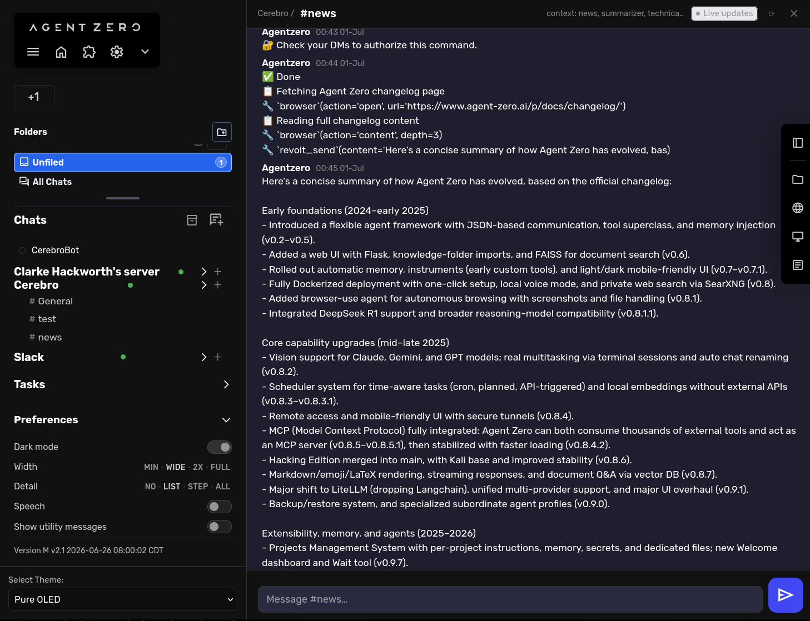
Task: Open the browser globe icon
Action: click(x=798, y=208)
